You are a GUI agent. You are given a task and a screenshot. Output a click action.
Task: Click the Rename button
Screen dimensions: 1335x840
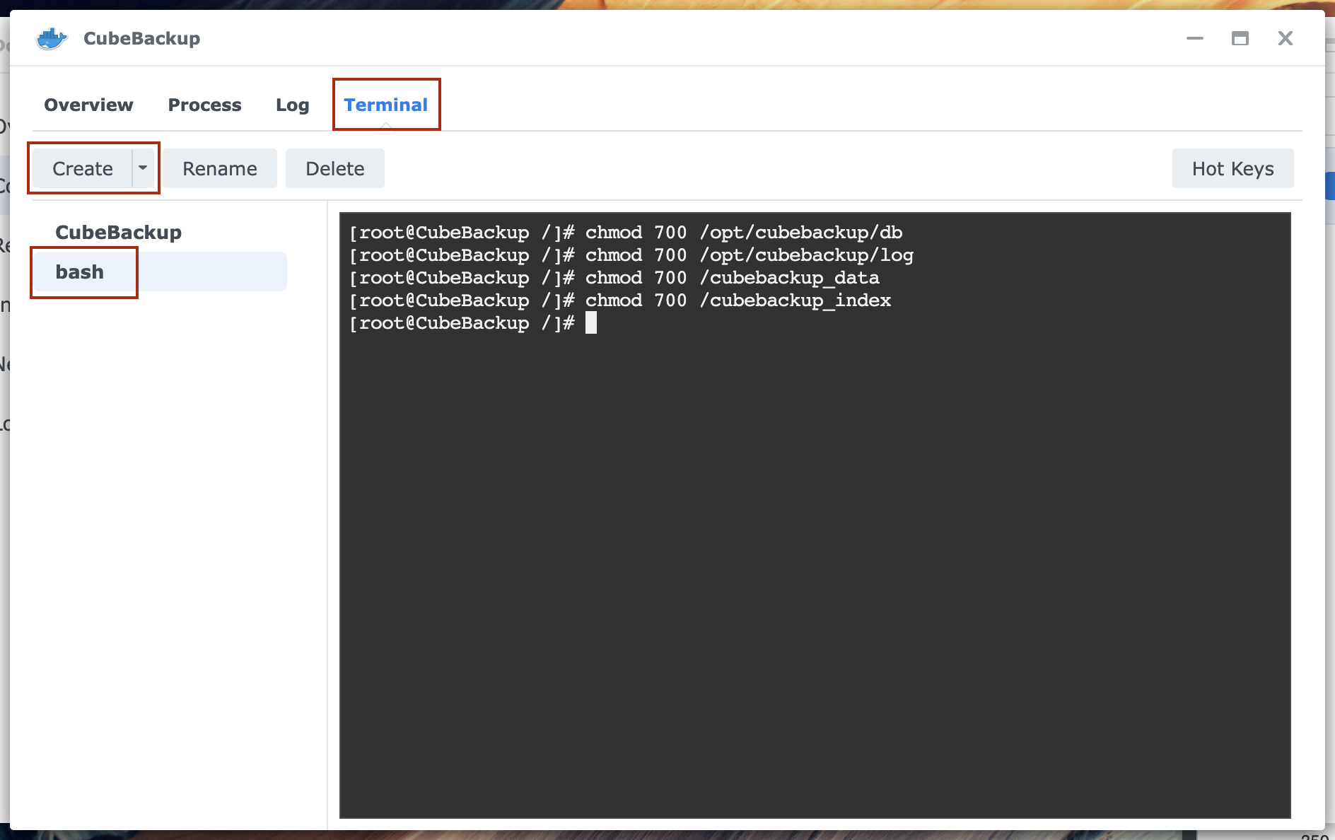tap(220, 168)
